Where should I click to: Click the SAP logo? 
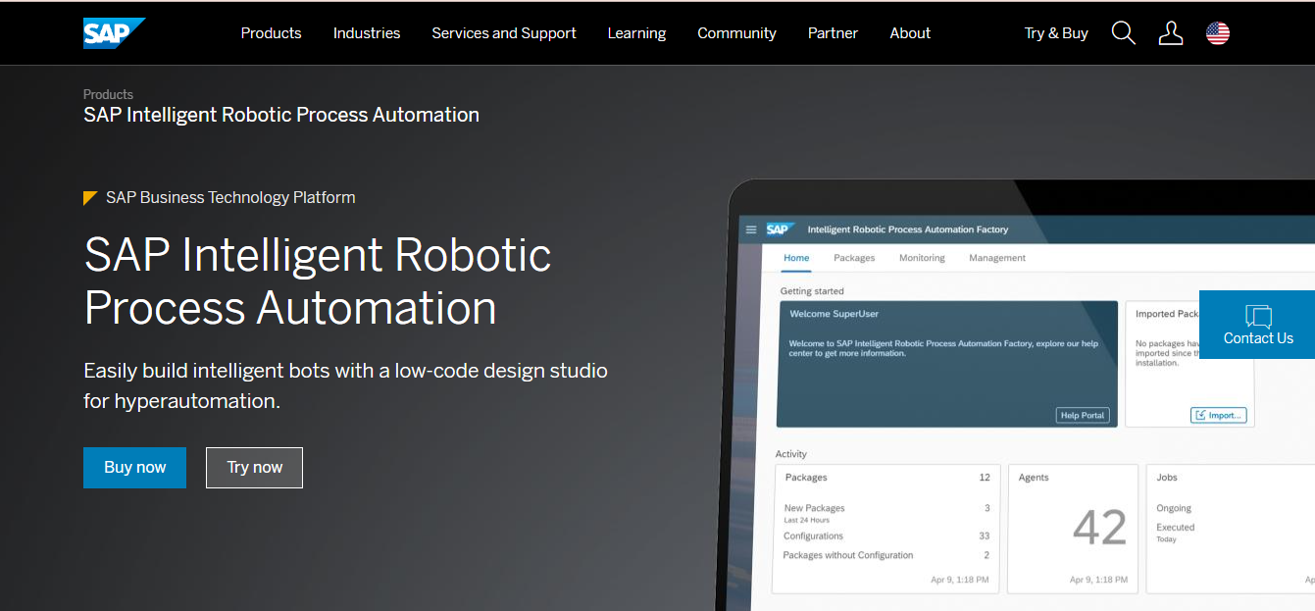[x=114, y=33]
